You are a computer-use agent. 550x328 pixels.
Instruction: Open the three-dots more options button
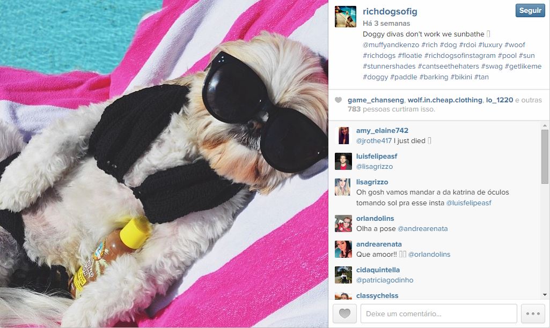[533, 314]
